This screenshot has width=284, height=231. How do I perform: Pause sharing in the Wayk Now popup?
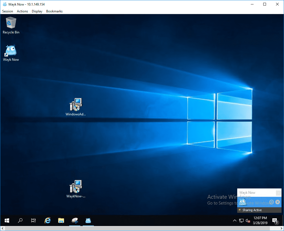click(x=271, y=202)
